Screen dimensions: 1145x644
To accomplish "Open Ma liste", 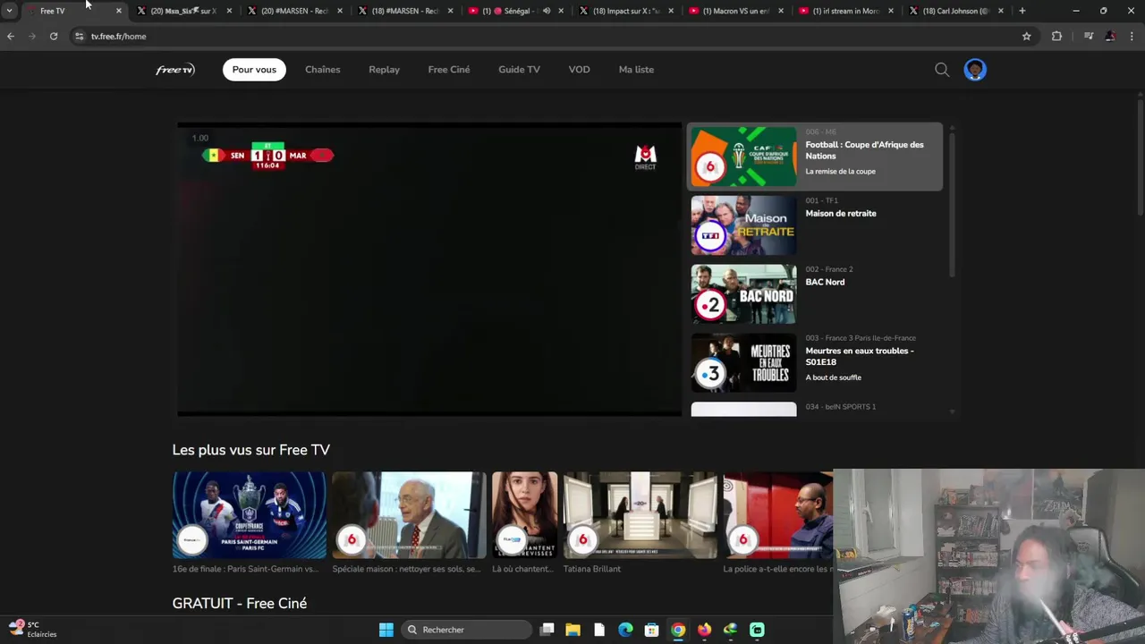I will click(x=636, y=70).
